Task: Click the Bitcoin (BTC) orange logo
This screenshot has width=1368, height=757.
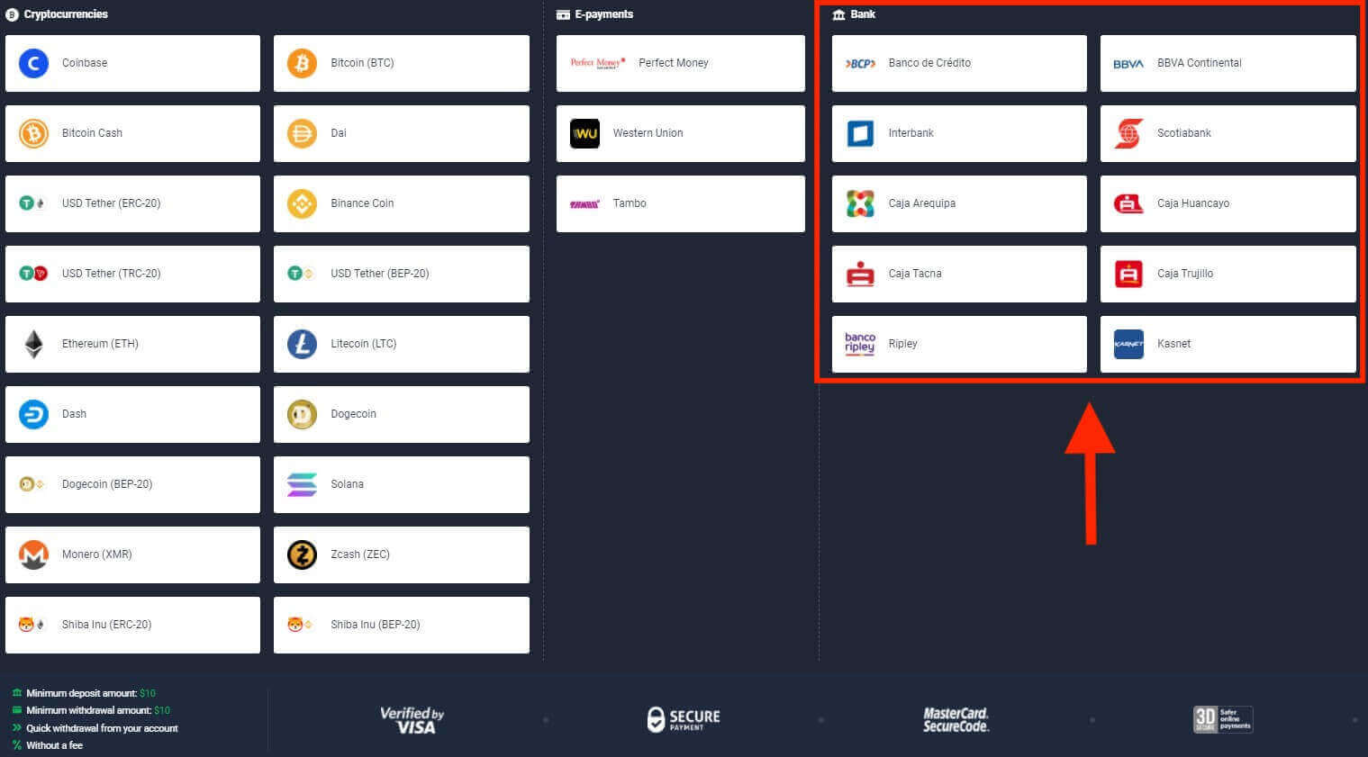Action: (302, 63)
